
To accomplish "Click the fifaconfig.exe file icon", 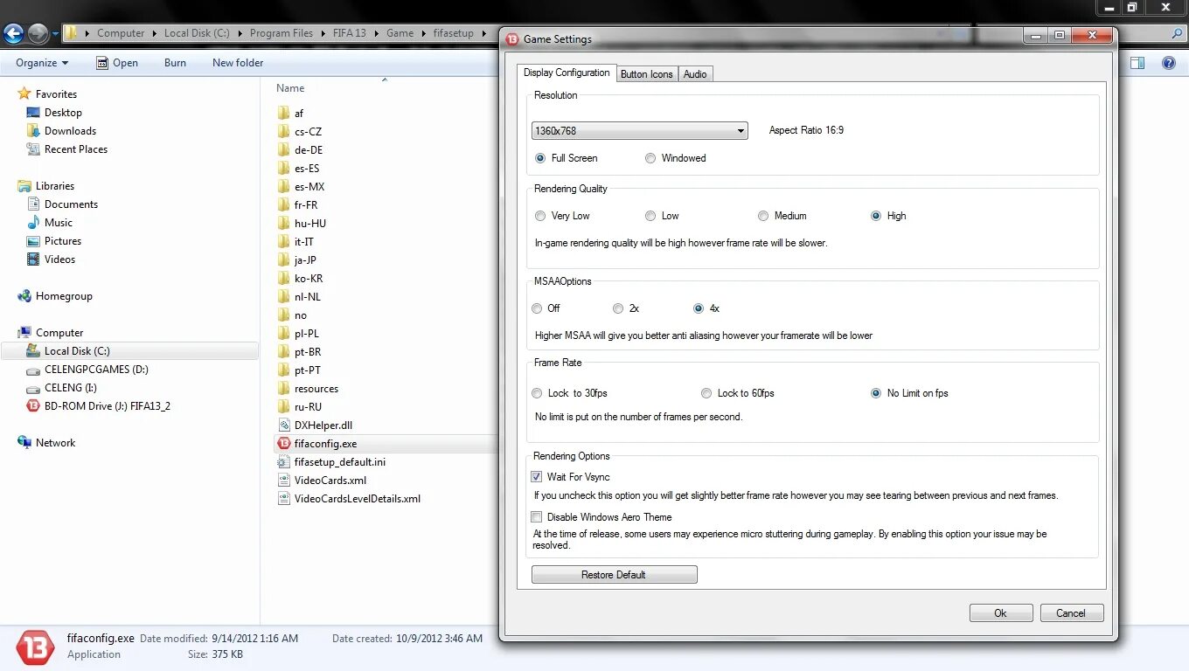I will 283,444.
